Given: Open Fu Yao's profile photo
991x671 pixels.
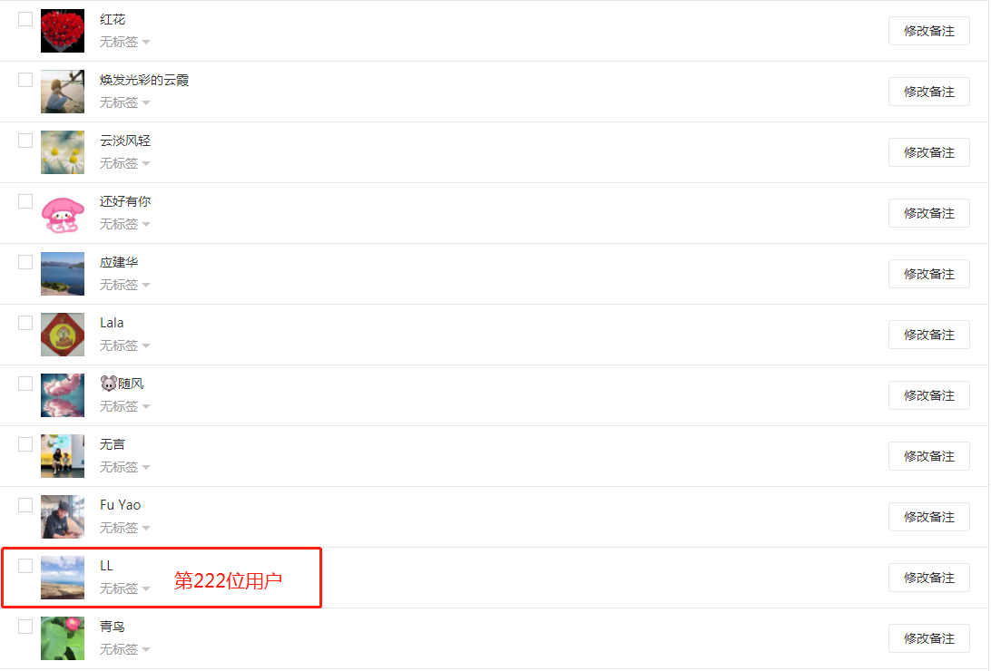Looking at the screenshot, I should (63, 517).
